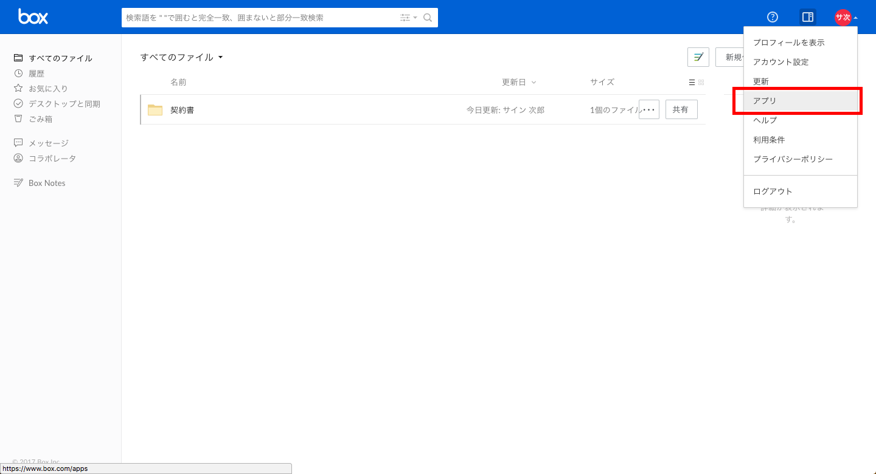Click ログアウト to sign out
Viewport: 876px width, 474px height.
coord(773,191)
